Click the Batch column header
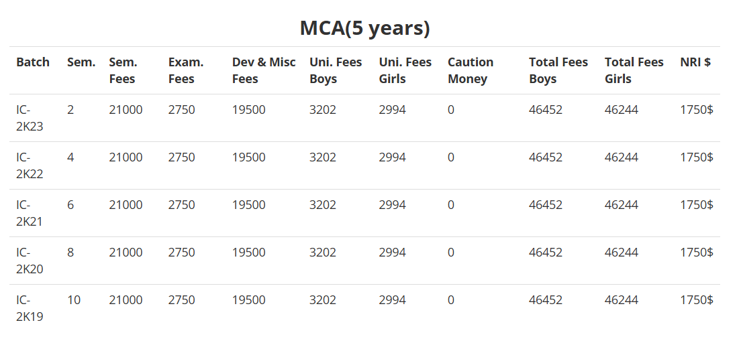This screenshot has height=349, width=741. pyautogui.click(x=33, y=62)
